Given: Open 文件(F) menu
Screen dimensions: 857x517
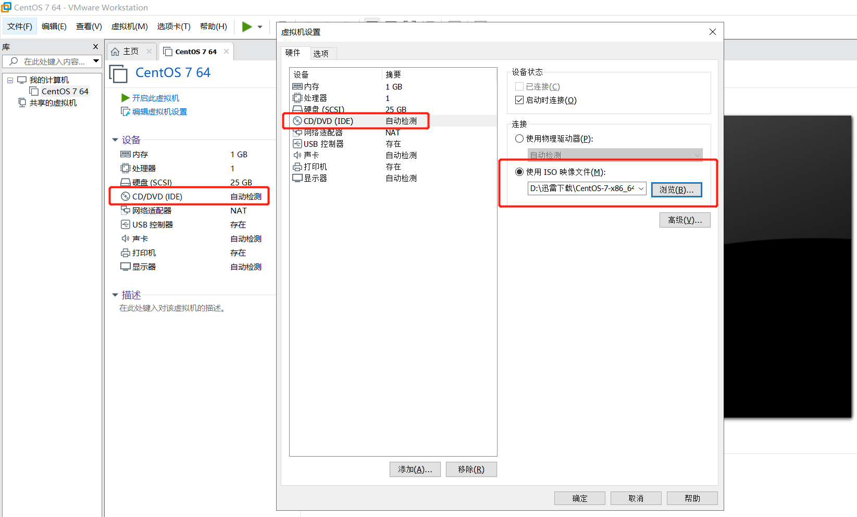Looking at the screenshot, I should 20,26.
